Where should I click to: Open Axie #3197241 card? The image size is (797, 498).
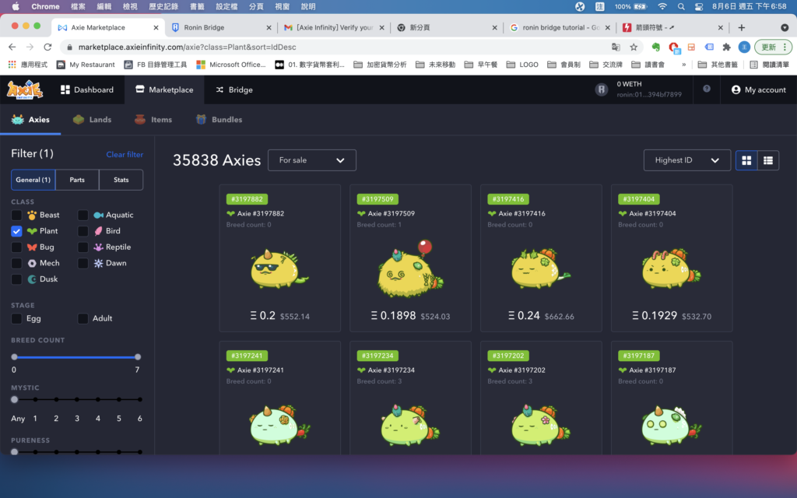pyautogui.click(x=279, y=398)
